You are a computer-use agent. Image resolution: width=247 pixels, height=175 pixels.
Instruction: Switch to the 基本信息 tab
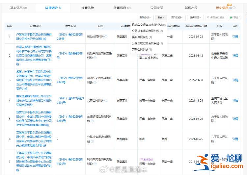(18, 8)
